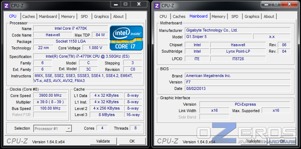Open the Caches tab in the right window

point(179,16)
